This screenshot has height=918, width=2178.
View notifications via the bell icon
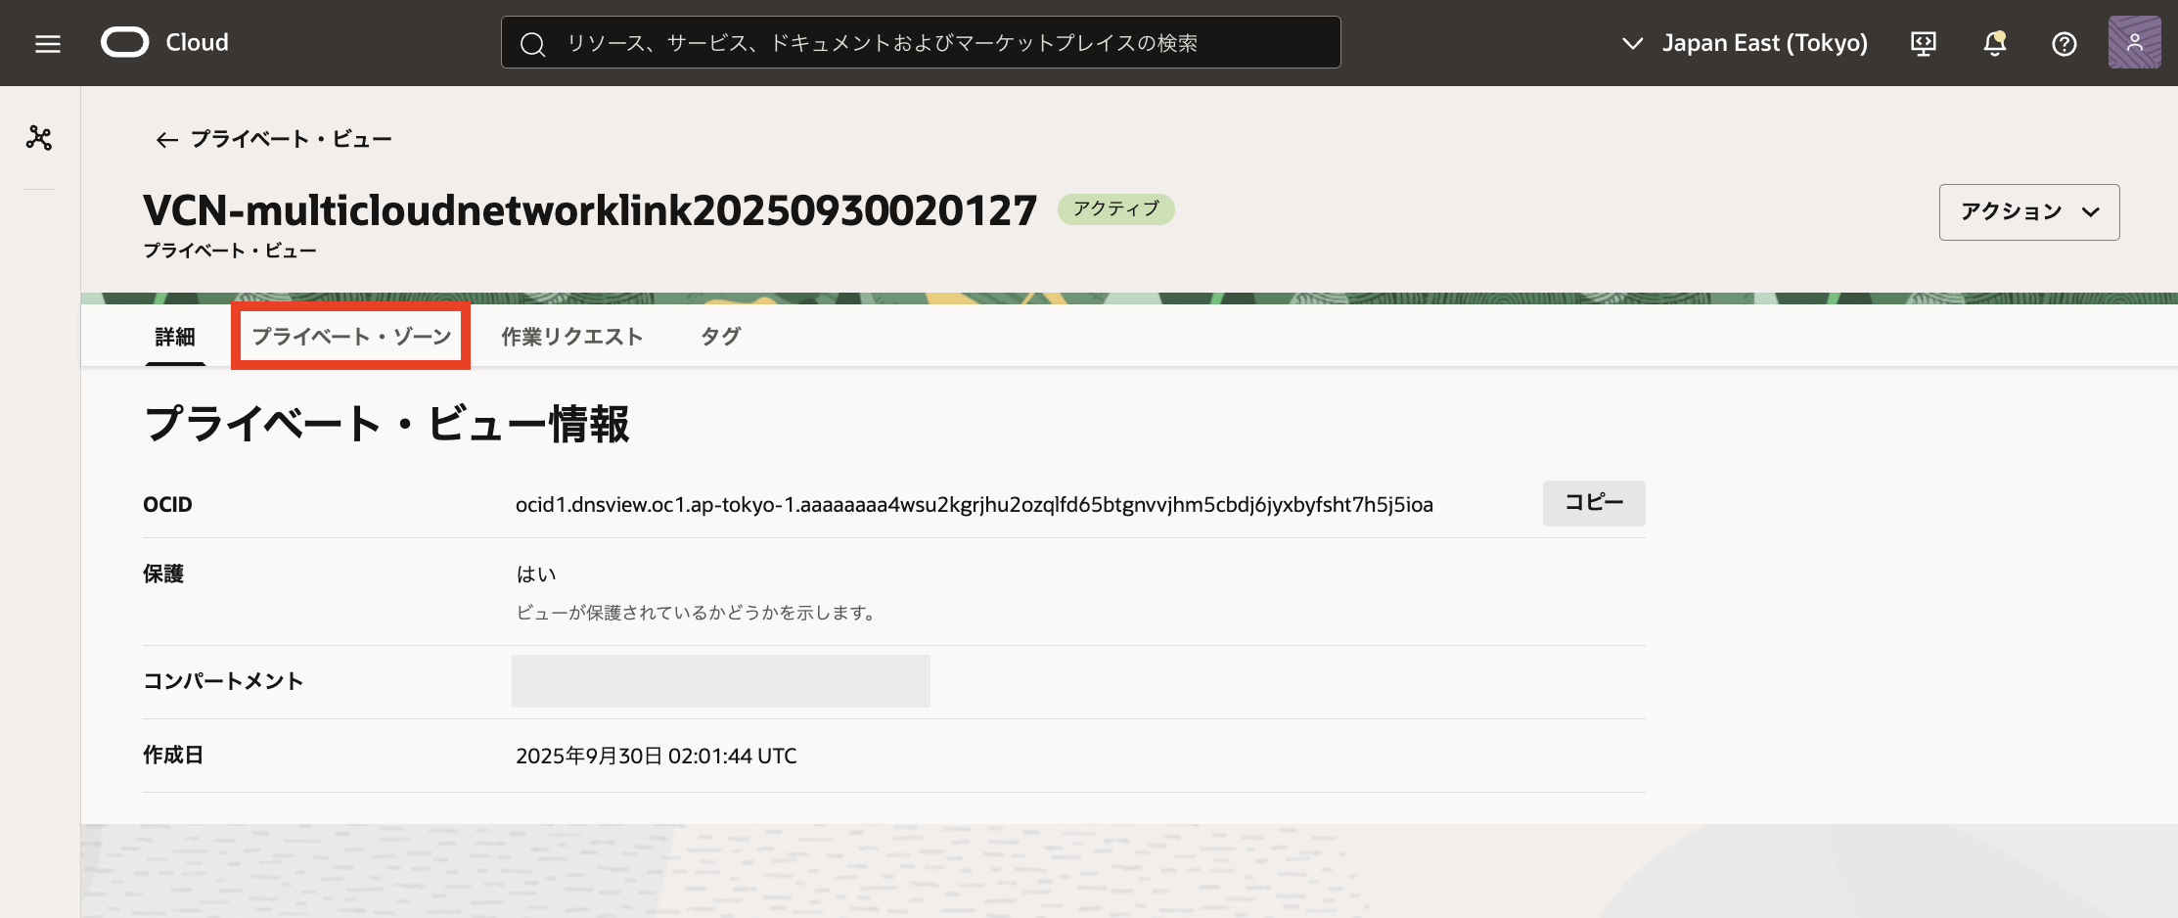click(x=1994, y=43)
